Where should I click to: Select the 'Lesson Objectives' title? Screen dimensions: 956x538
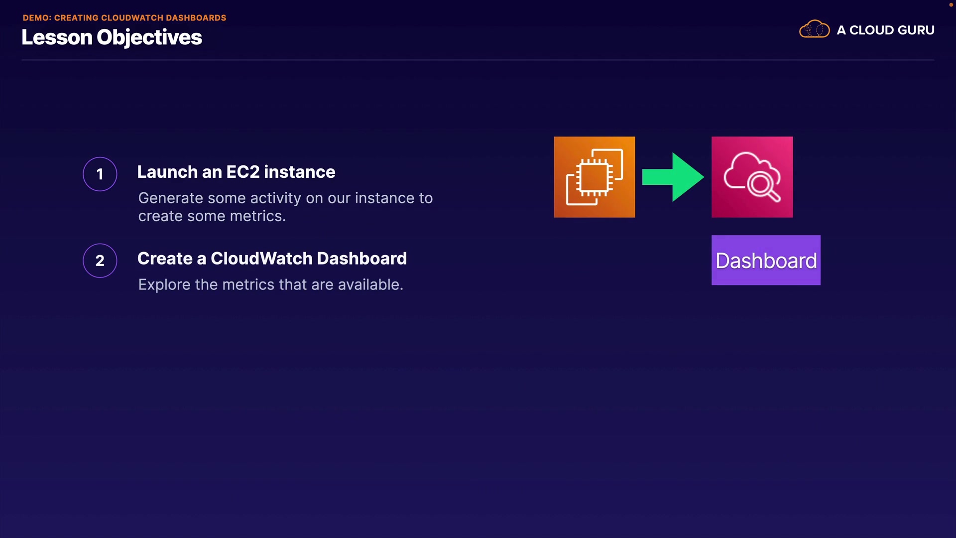[112, 38]
